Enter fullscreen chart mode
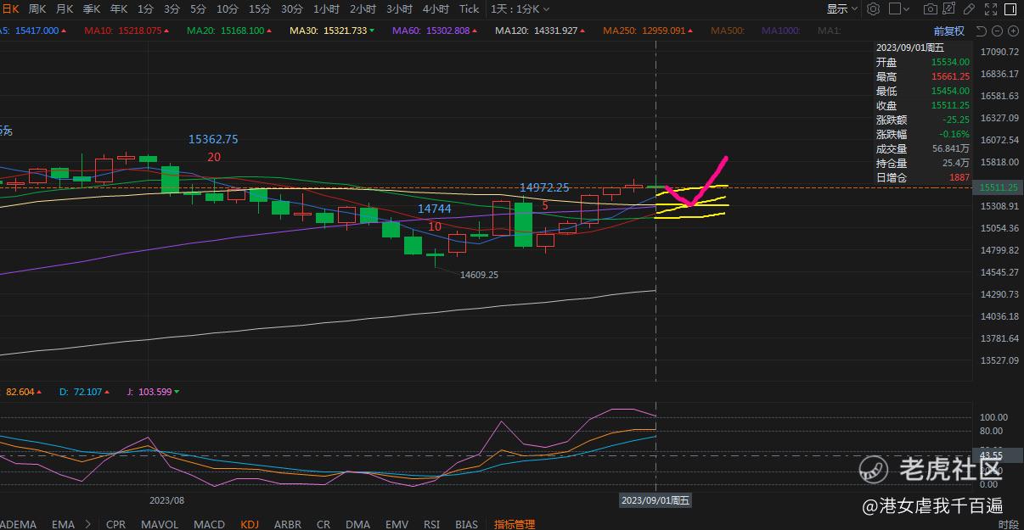The image size is (1024, 530). (991, 9)
